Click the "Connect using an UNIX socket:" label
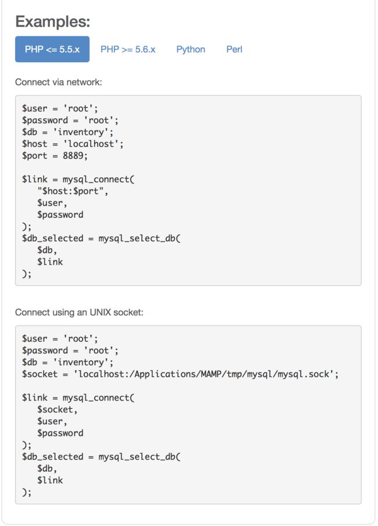 pos(79,312)
